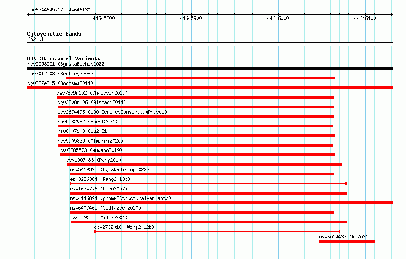Click the black bar for nsv5558551
Image resolution: width=406 pixels, height=259 pixels.
click(210, 69)
